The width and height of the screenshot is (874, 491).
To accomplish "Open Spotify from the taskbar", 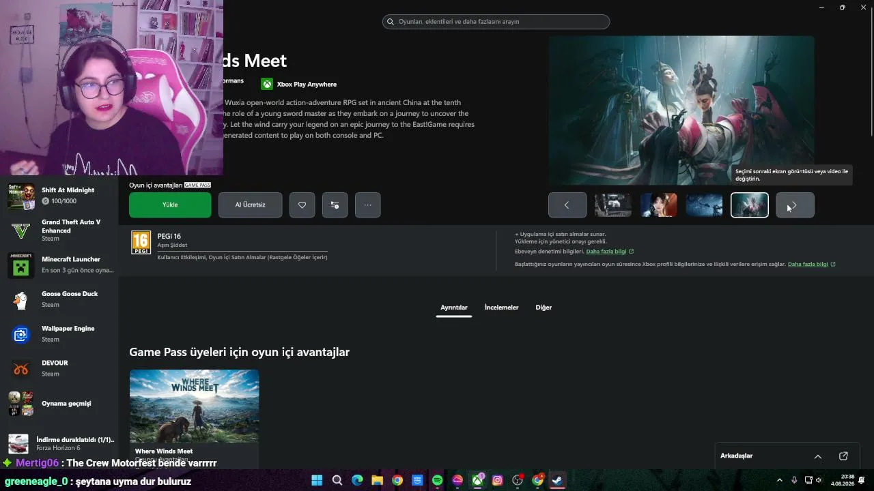I will pyautogui.click(x=438, y=480).
